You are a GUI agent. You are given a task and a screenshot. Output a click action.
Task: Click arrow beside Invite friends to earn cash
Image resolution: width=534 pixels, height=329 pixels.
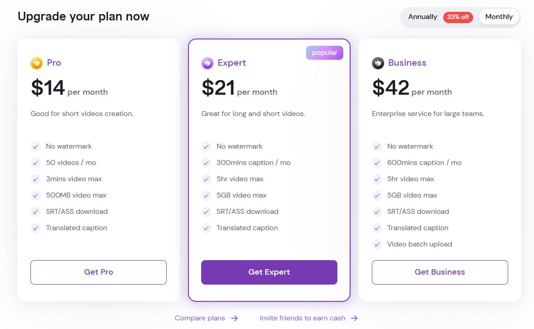pyautogui.click(x=354, y=318)
